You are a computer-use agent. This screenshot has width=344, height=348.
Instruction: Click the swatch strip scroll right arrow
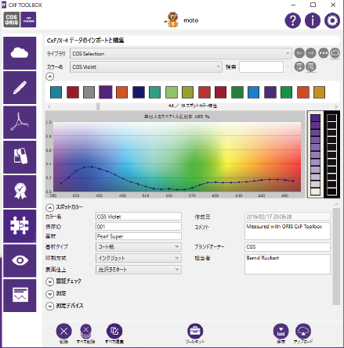(336, 106)
